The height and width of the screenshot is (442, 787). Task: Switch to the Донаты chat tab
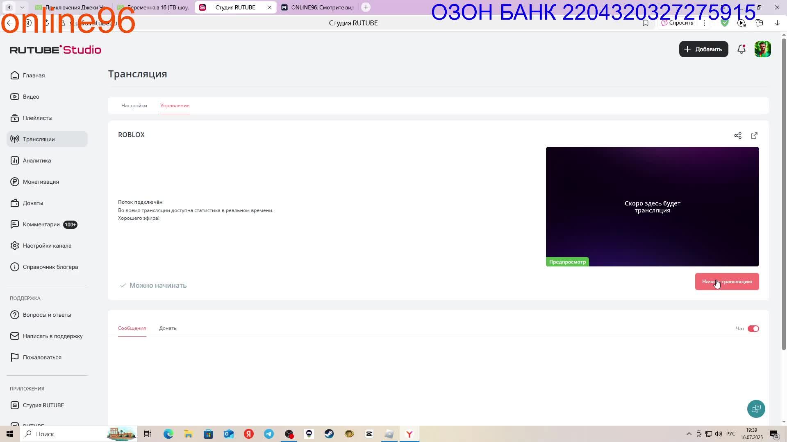168,328
